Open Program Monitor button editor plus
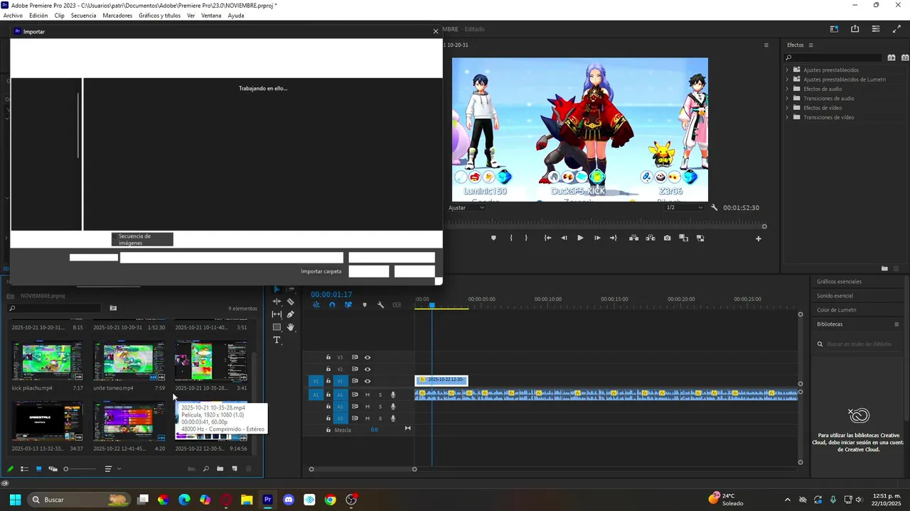 [758, 238]
